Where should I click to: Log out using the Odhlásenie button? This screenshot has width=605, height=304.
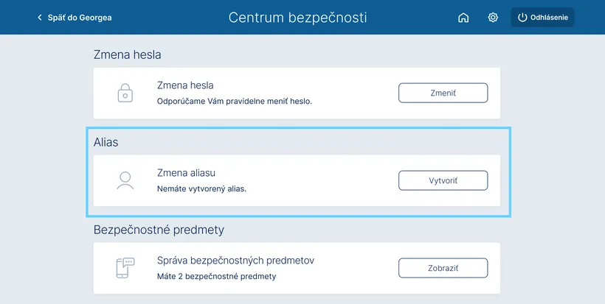click(x=542, y=17)
